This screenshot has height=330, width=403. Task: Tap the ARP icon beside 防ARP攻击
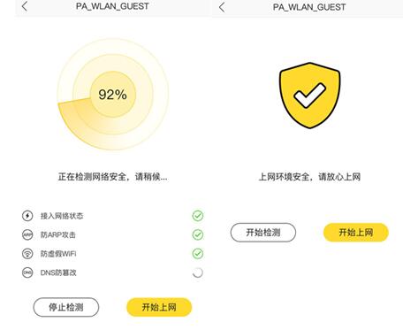(27, 234)
